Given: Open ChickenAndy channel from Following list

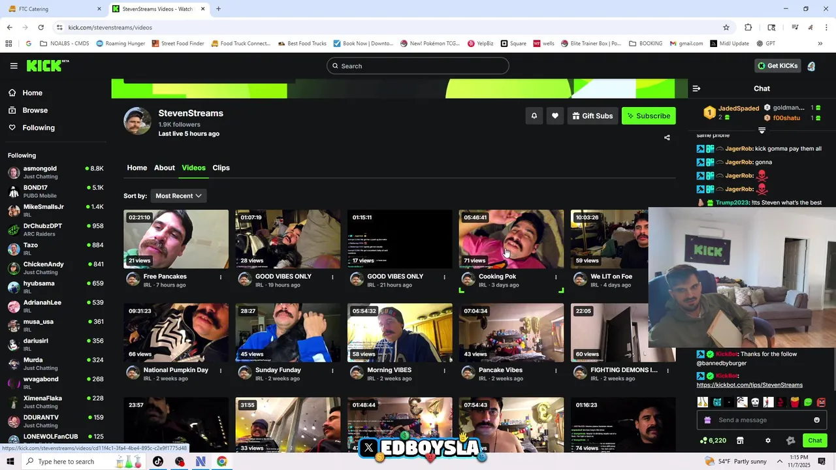Looking at the screenshot, I should [x=56, y=268].
